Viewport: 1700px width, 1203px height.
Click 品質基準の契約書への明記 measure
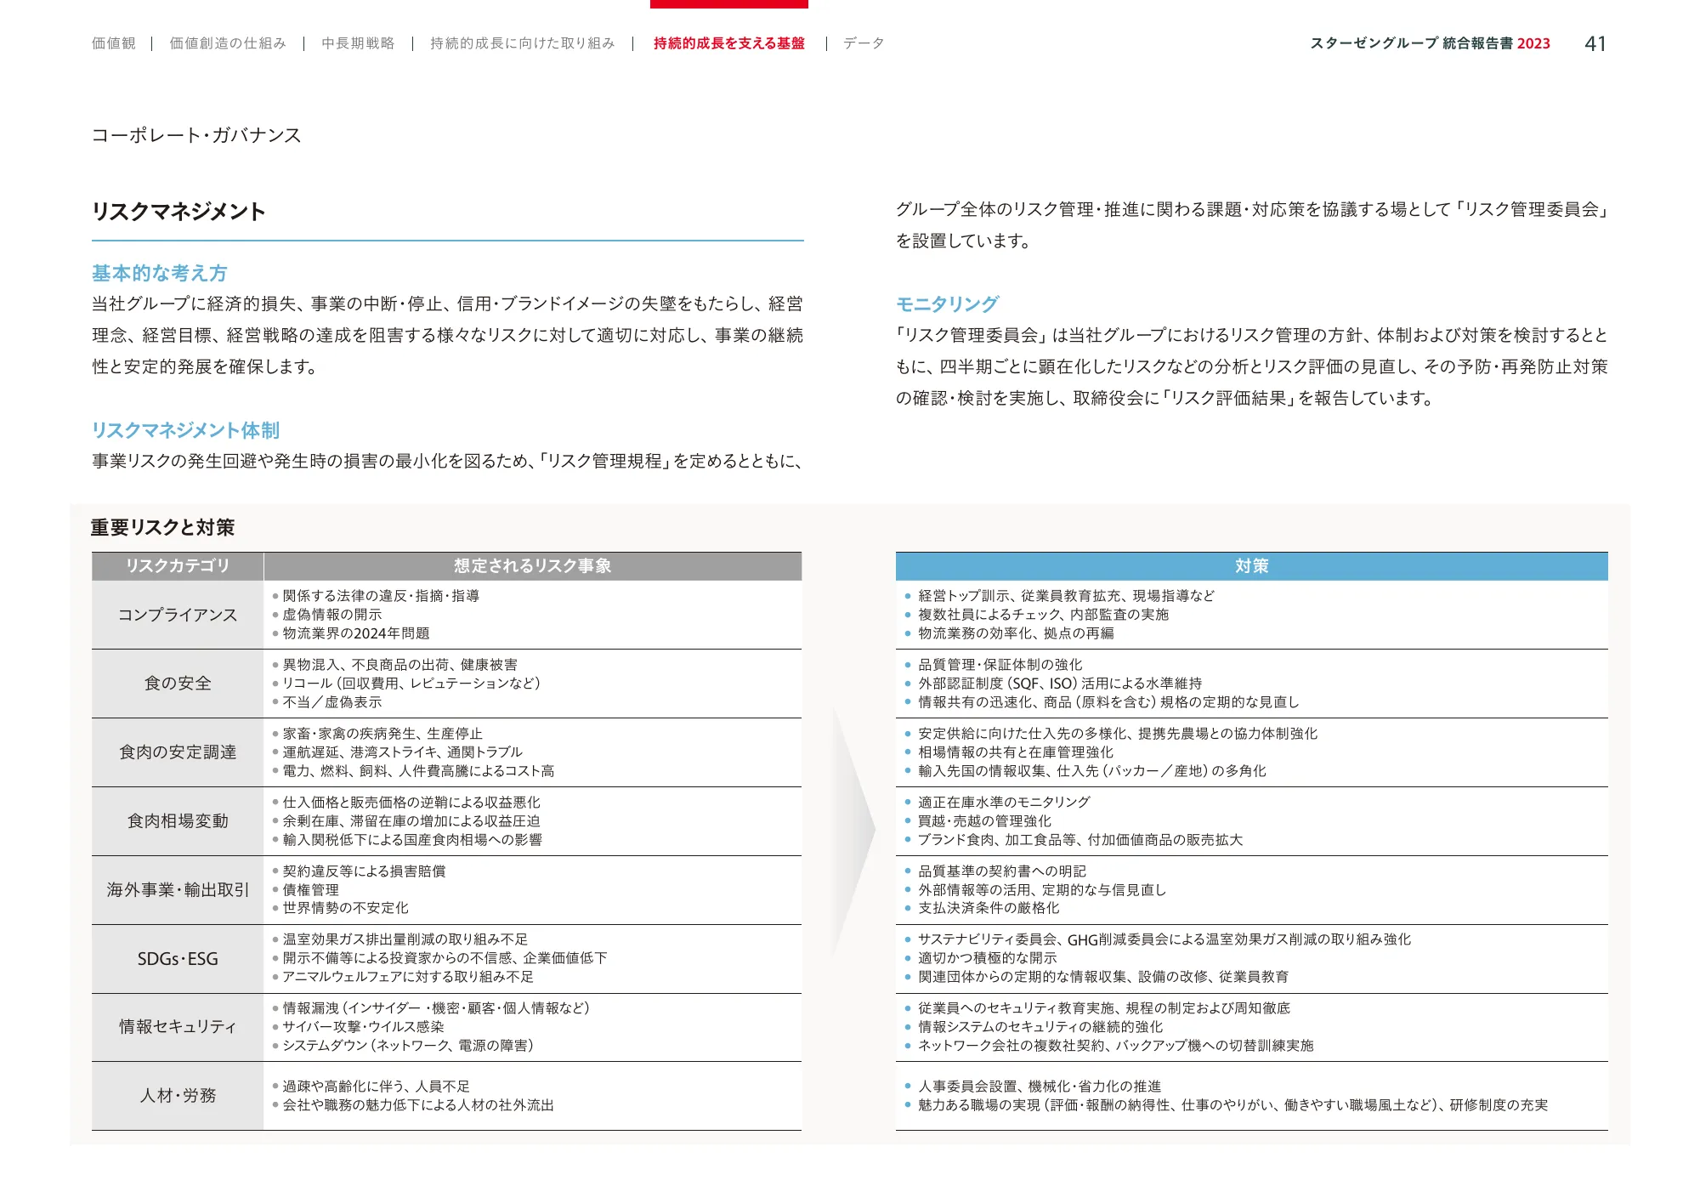pyautogui.click(x=1002, y=871)
